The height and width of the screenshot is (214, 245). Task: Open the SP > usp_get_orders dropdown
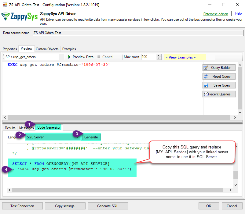(x=62, y=57)
